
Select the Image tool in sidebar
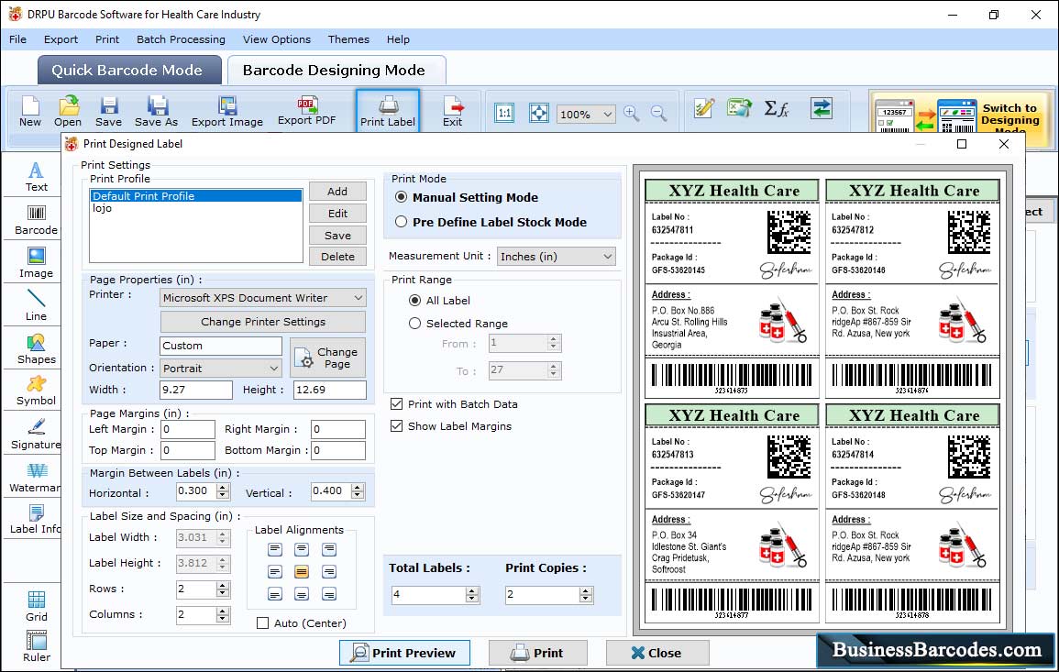pyautogui.click(x=36, y=263)
